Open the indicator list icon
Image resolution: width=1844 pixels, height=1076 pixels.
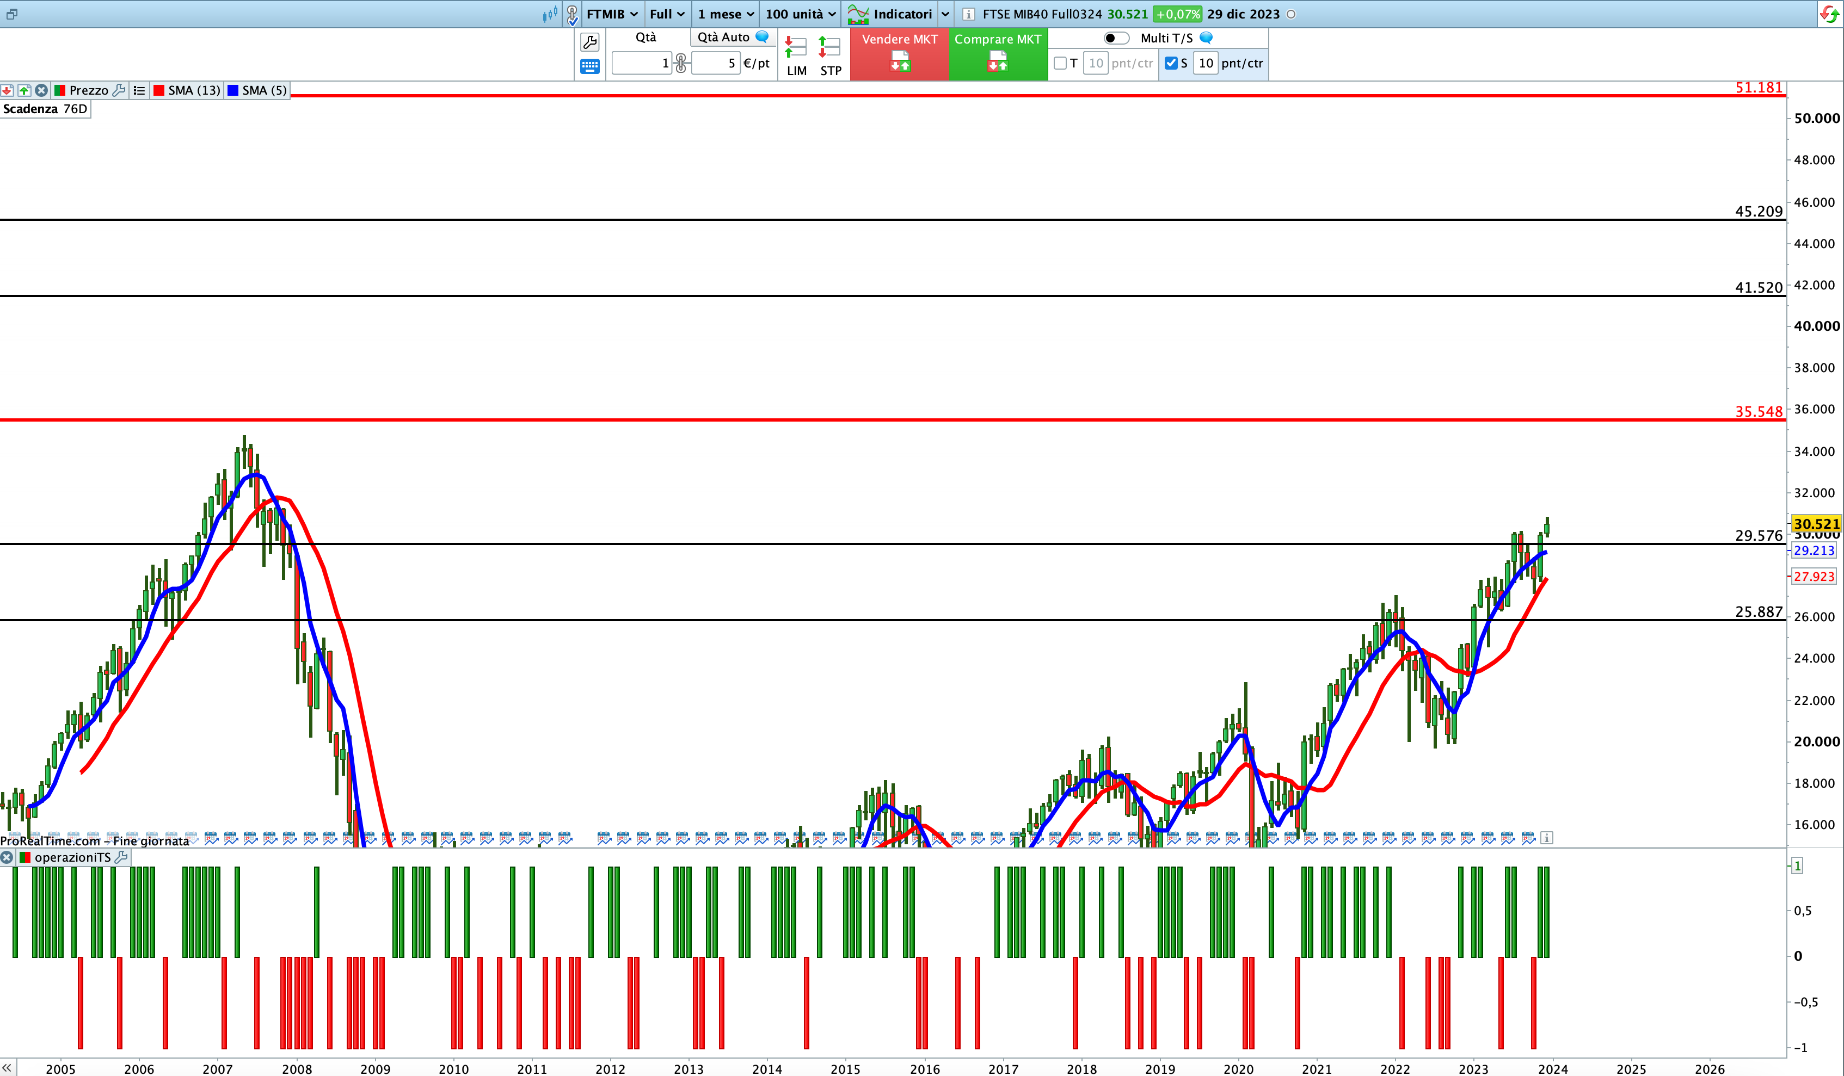[139, 90]
